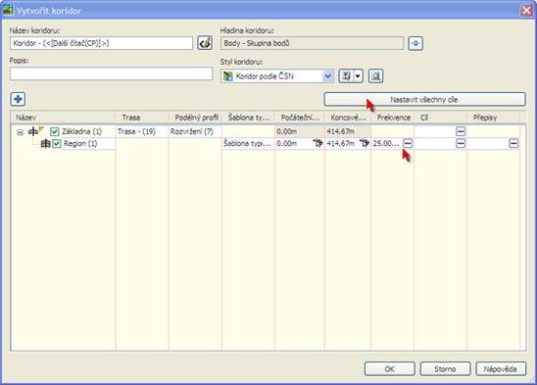Collapse the Základna (1) tree node
Viewport: 537px width, 385px height.
[21, 132]
